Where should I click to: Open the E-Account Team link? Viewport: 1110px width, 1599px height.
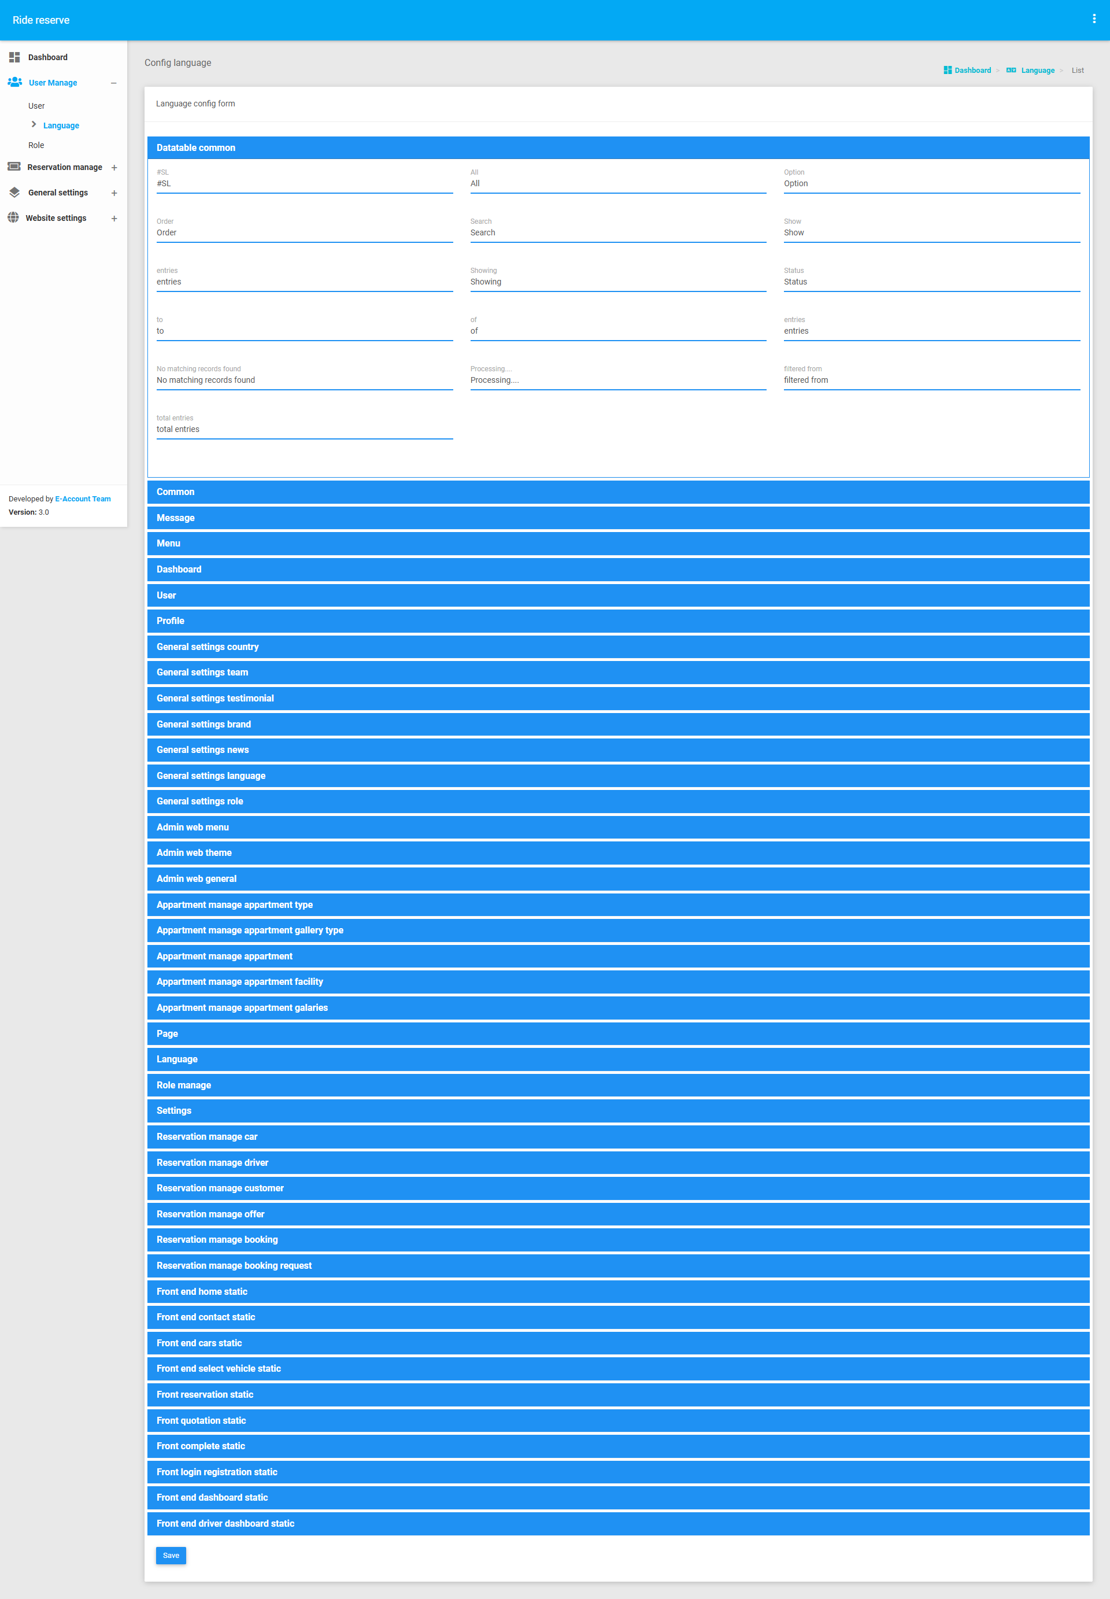[x=83, y=498]
